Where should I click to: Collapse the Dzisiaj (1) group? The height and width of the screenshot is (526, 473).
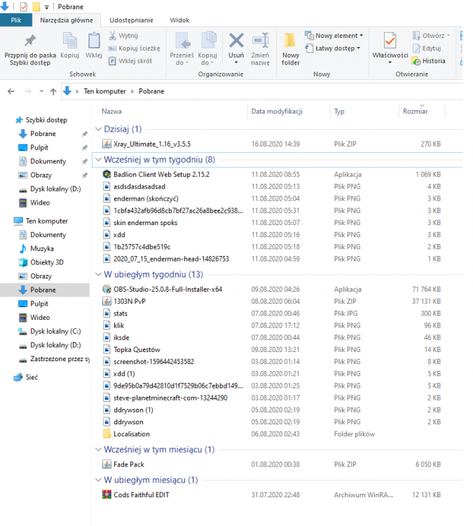coord(98,129)
